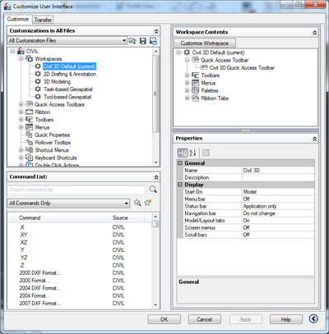
Task: Click the Help button
Action: [286, 319]
